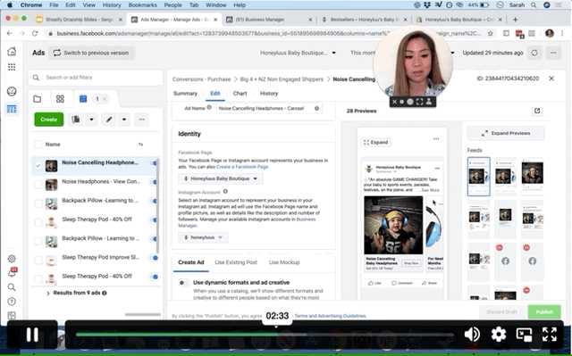Open the edit pencil dropdown arrow
The width and height of the screenshot is (572, 356).
tap(124, 120)
